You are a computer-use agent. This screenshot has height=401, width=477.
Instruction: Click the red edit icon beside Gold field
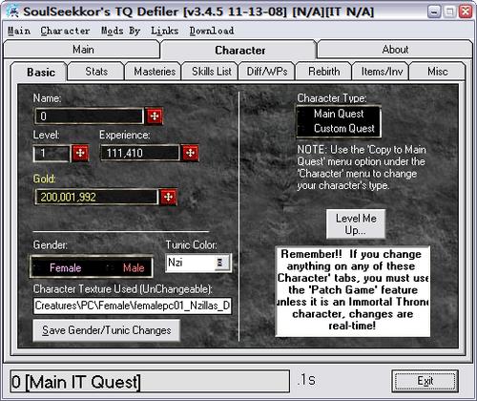tap(168, 197)
